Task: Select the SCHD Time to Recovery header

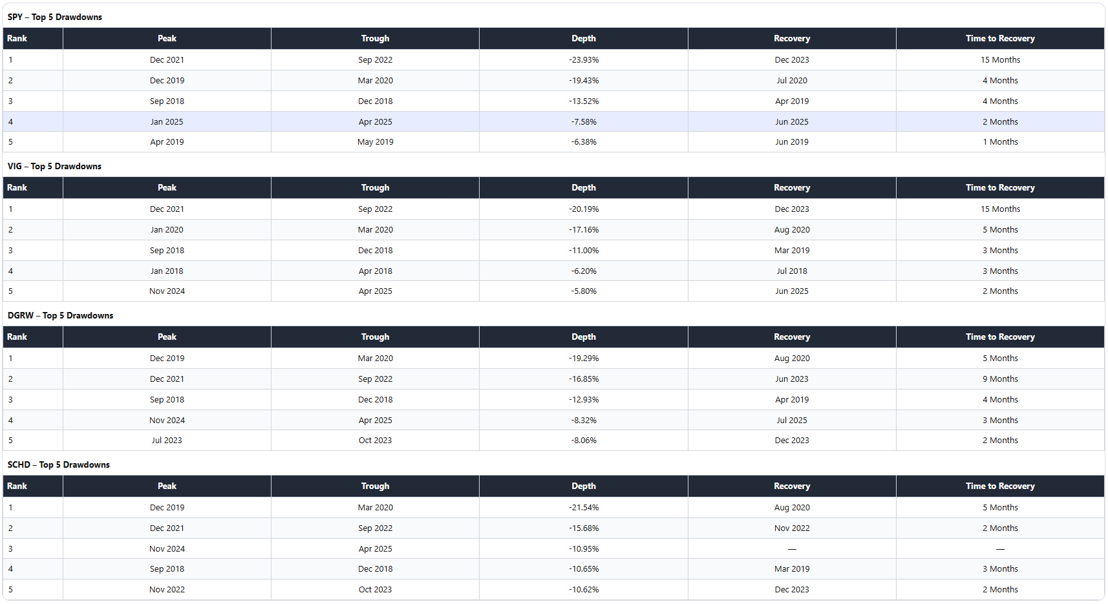Action: pos(1000,486)
